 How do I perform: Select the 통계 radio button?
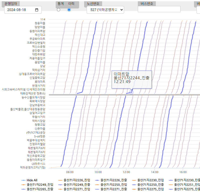click(58, 10)
